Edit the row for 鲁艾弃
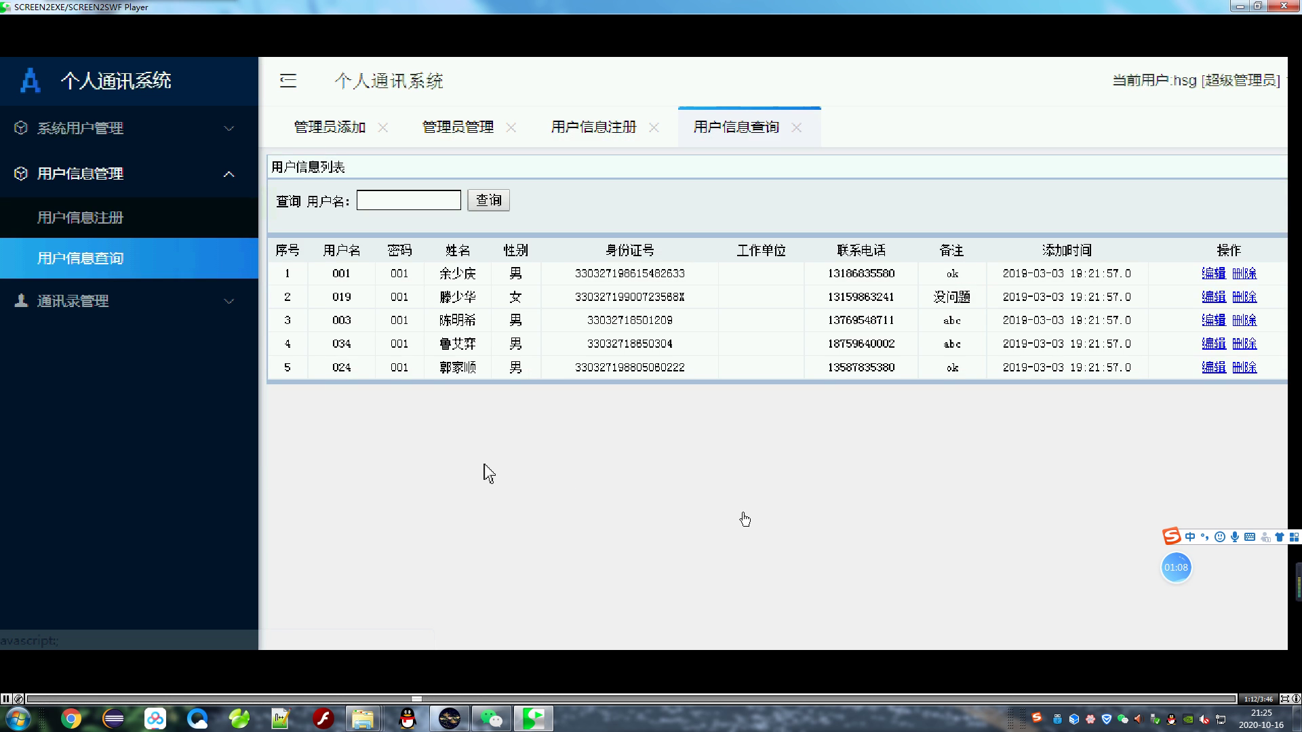This screenshot has width=1302, height=732. [x=1214, y=344]
